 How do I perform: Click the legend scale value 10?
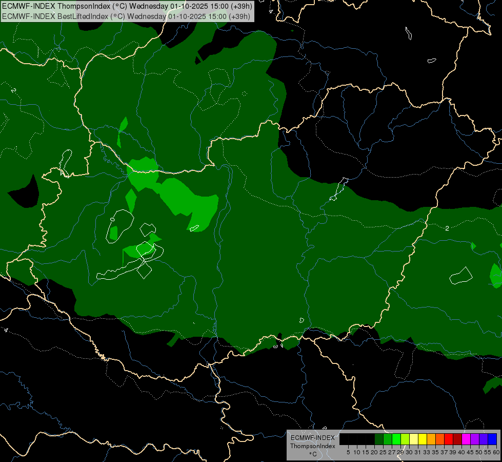[357, 452]
